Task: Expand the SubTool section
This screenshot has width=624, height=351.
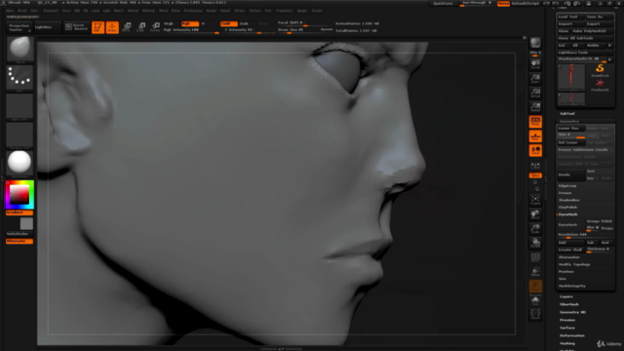Action: (567, 113)
